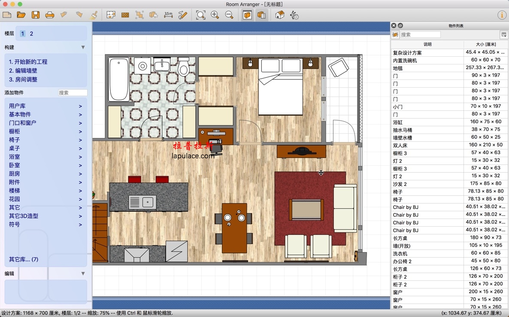The image size is (509, 317).
Task: Zoom in with the plus magnifier
Action: click(x=215, y=15)
